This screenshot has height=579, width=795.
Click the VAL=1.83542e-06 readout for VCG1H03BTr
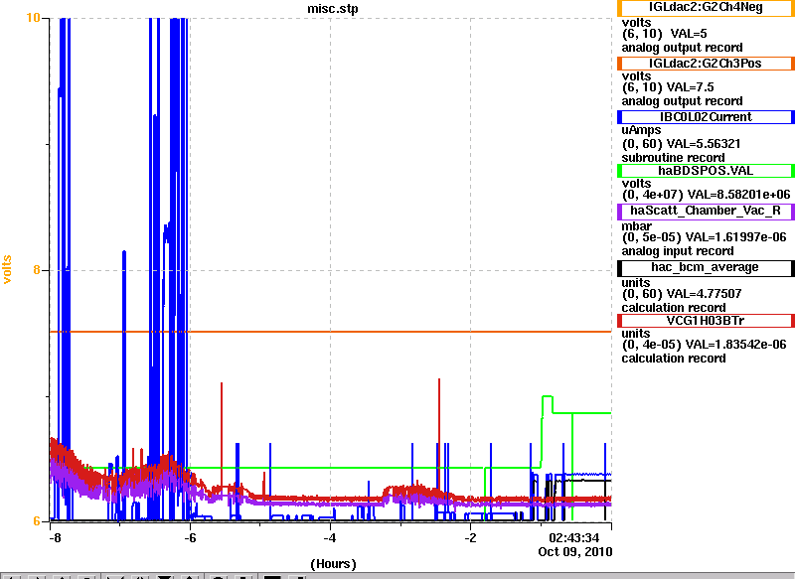click(x=735, y=345)
